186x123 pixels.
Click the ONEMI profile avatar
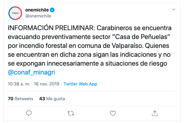(15, 14)
